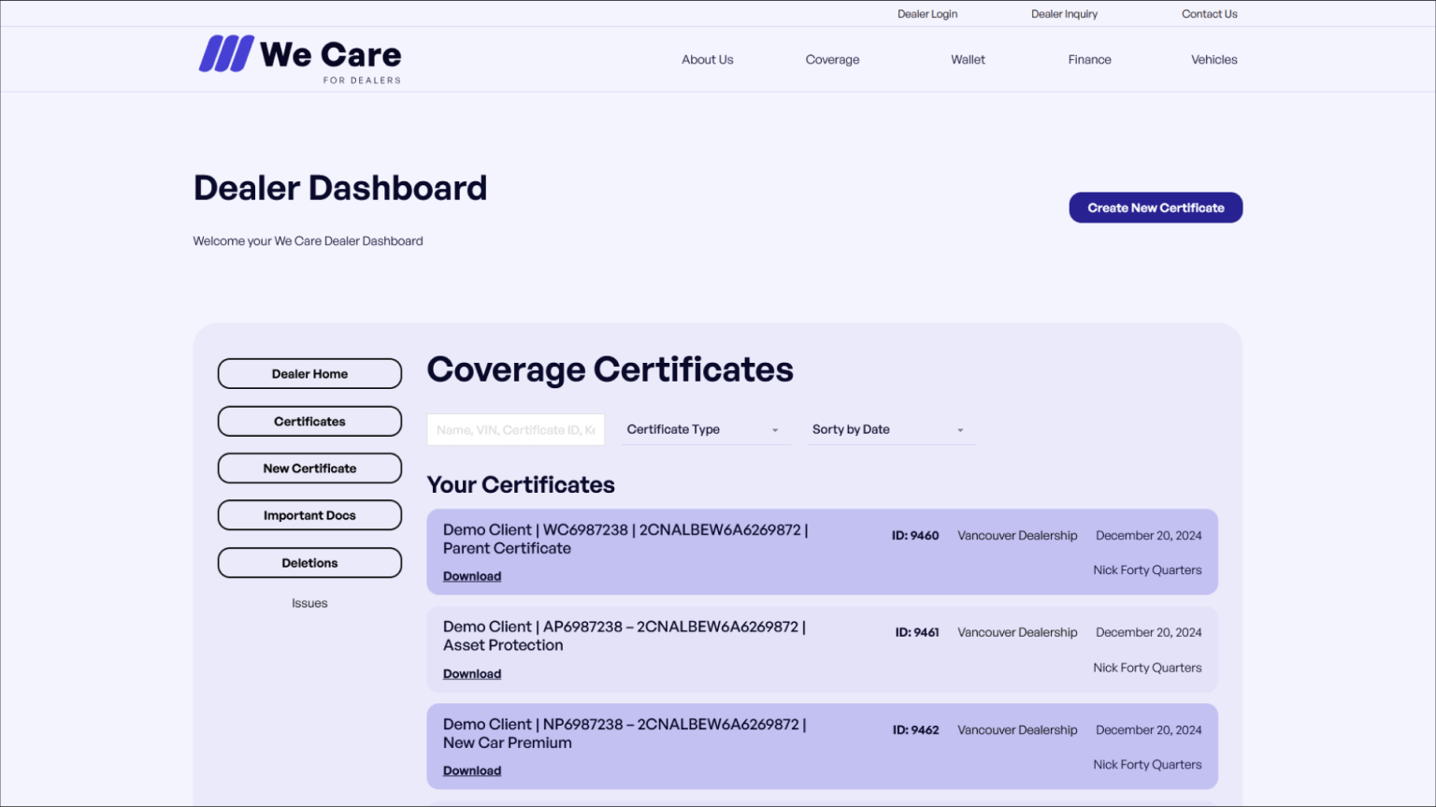This screenshot has height=807, width=1436.
Task: Navigate to the Wallet page
Action: 968,60
